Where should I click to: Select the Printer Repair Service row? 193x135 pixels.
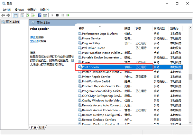[96, 77]
